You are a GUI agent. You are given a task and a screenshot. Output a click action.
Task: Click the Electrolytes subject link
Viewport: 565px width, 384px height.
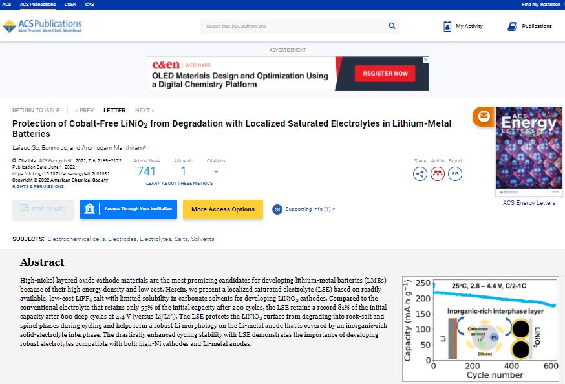click(x=155, y=239)
